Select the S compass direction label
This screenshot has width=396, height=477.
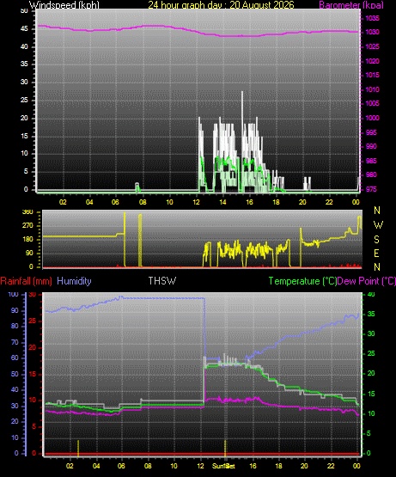pyautogui.click(x=376, y=240)
